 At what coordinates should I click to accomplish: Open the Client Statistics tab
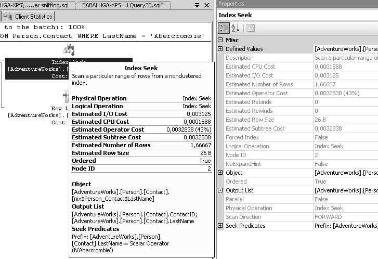(28, 16)
